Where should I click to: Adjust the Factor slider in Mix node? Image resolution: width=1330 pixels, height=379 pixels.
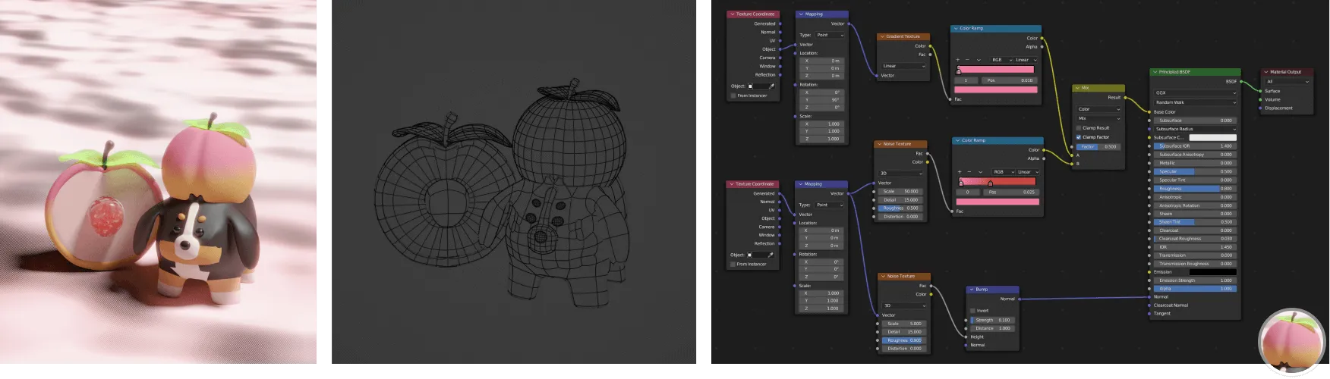pos(1098,147)
